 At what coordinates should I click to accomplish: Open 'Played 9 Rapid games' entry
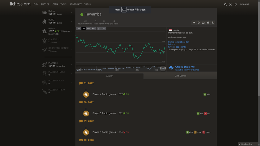(x=104, y=132)
